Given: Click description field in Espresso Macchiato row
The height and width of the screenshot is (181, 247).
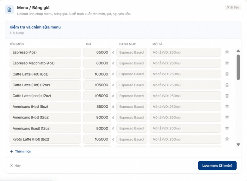Looking at the screenshot, I should [x=185, y=63].
